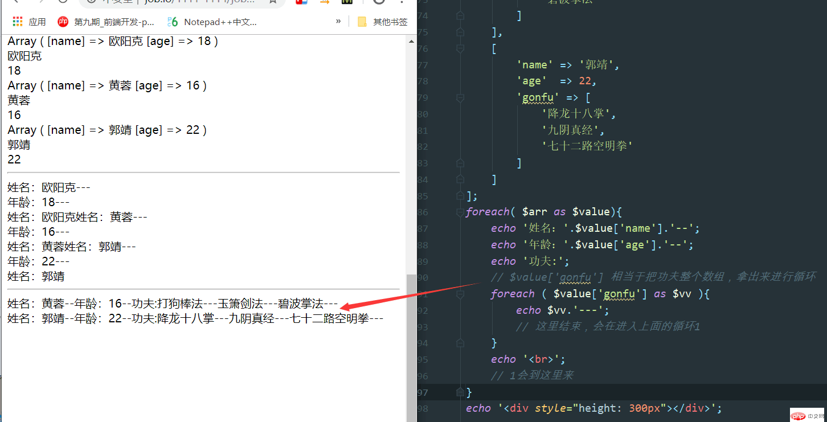Click the text 年龄：16---
This screenshot has height=422, width=827.
coord(39,232)
